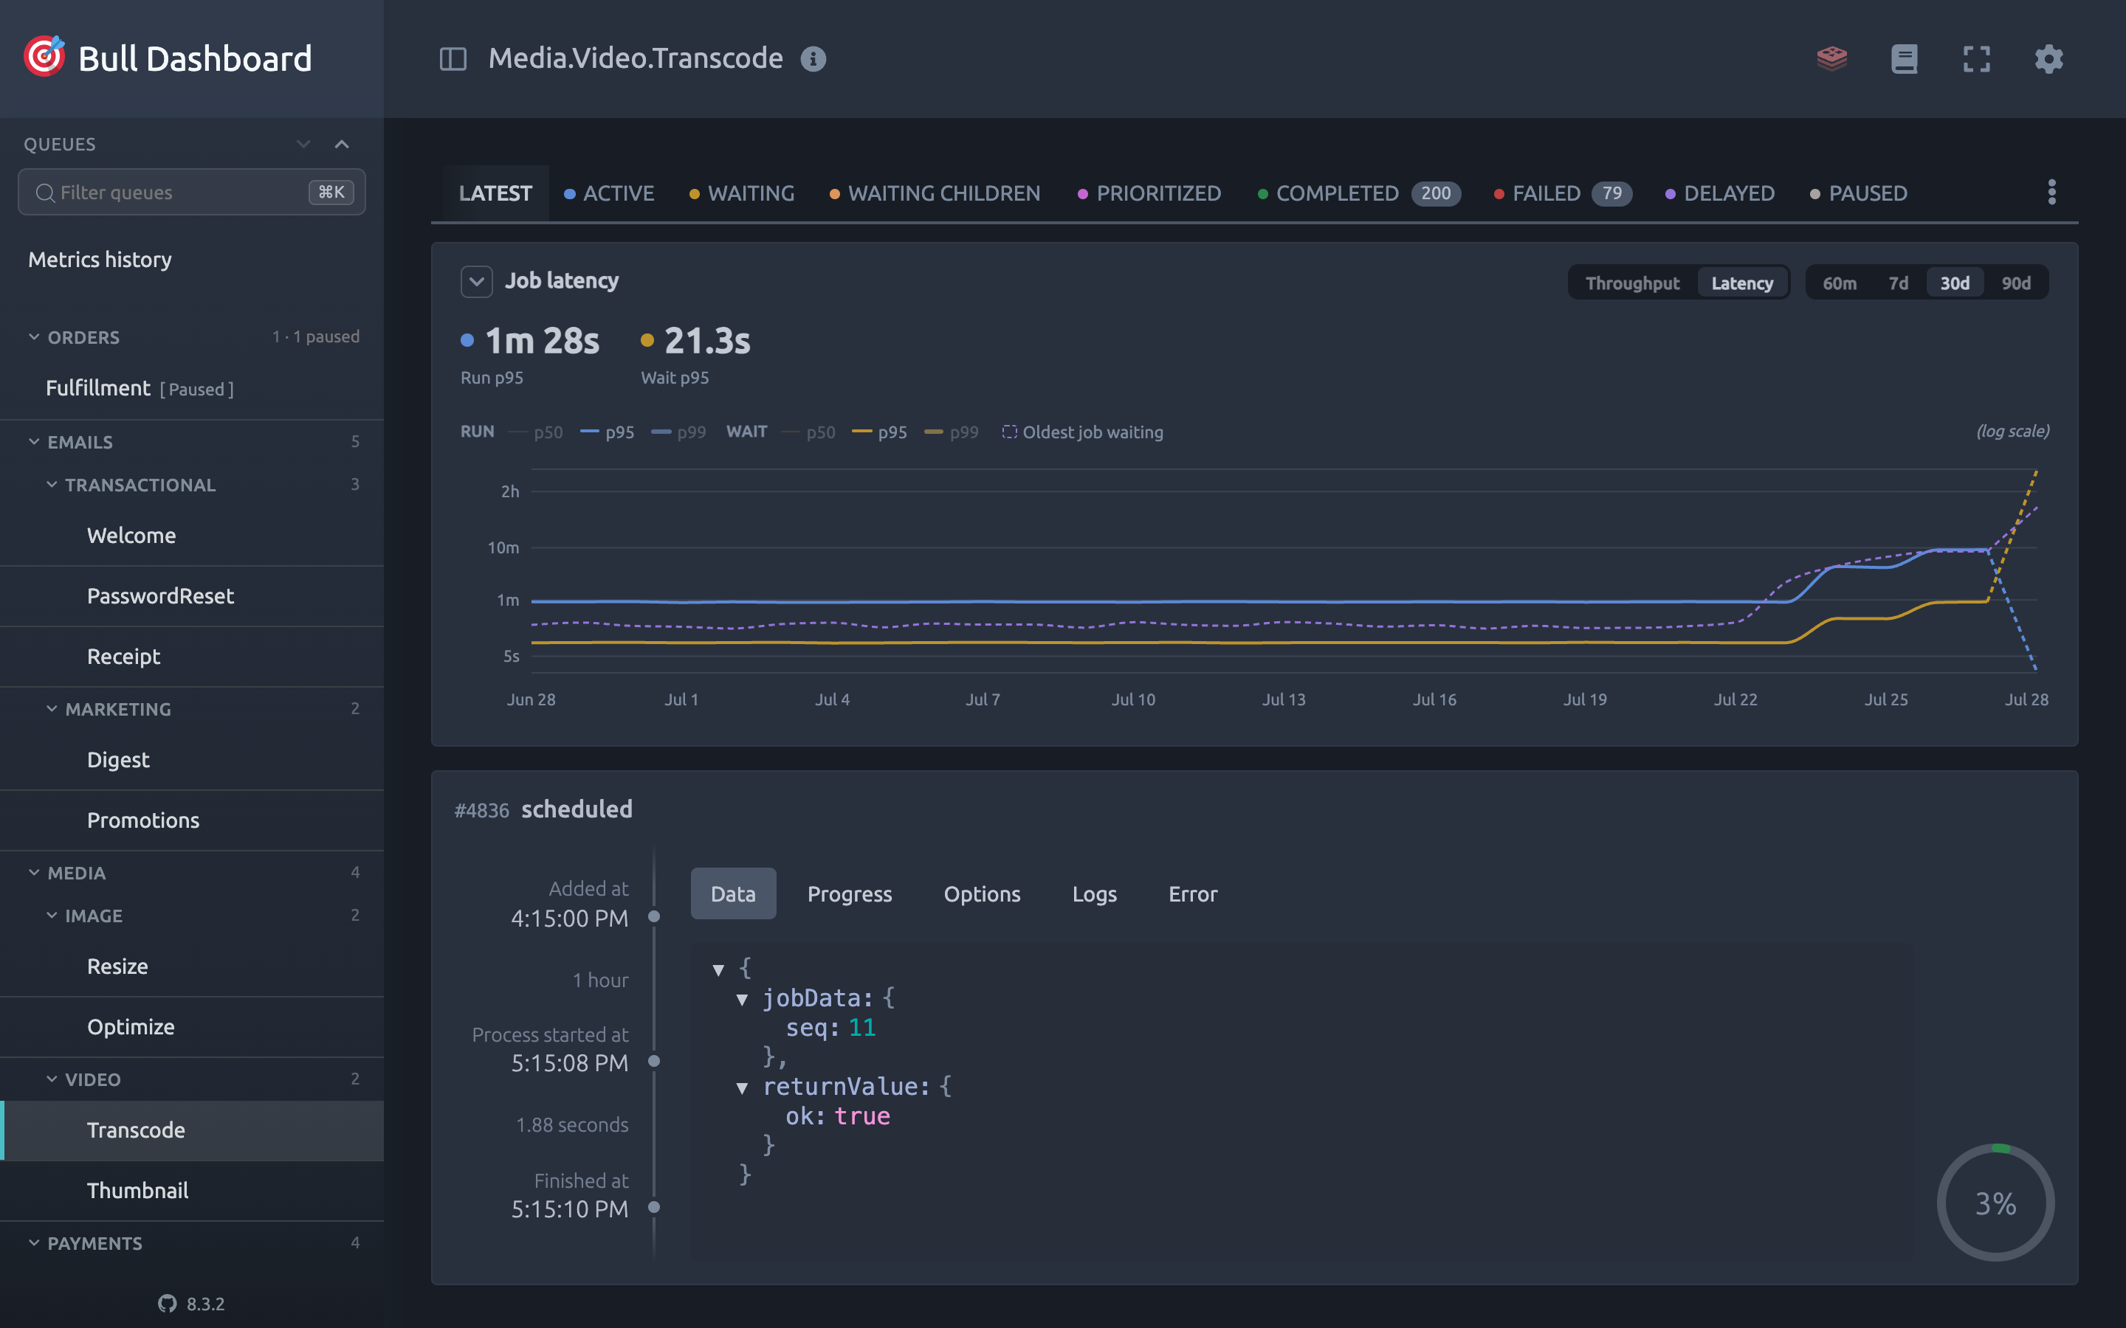Focus the Filter queues input
2126x1328 pixels.
(x=191, y=193)
